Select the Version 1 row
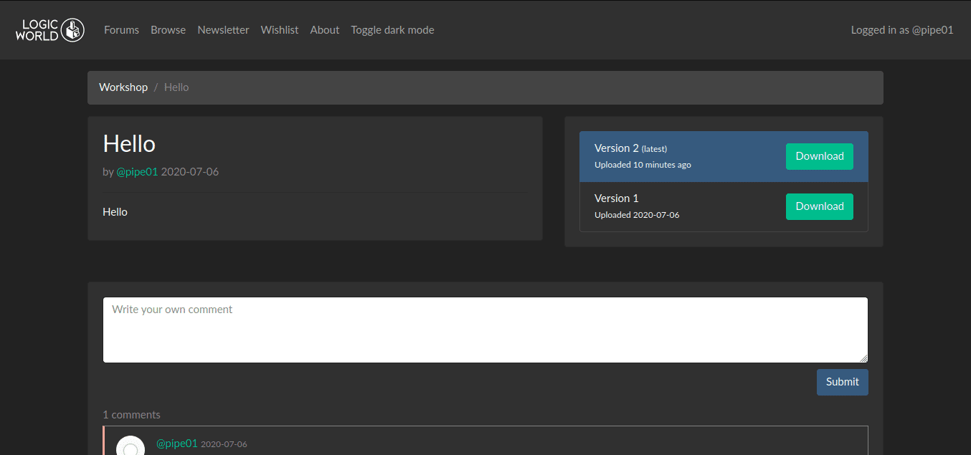This screenshot has width=971, height=455. point(724,207)
